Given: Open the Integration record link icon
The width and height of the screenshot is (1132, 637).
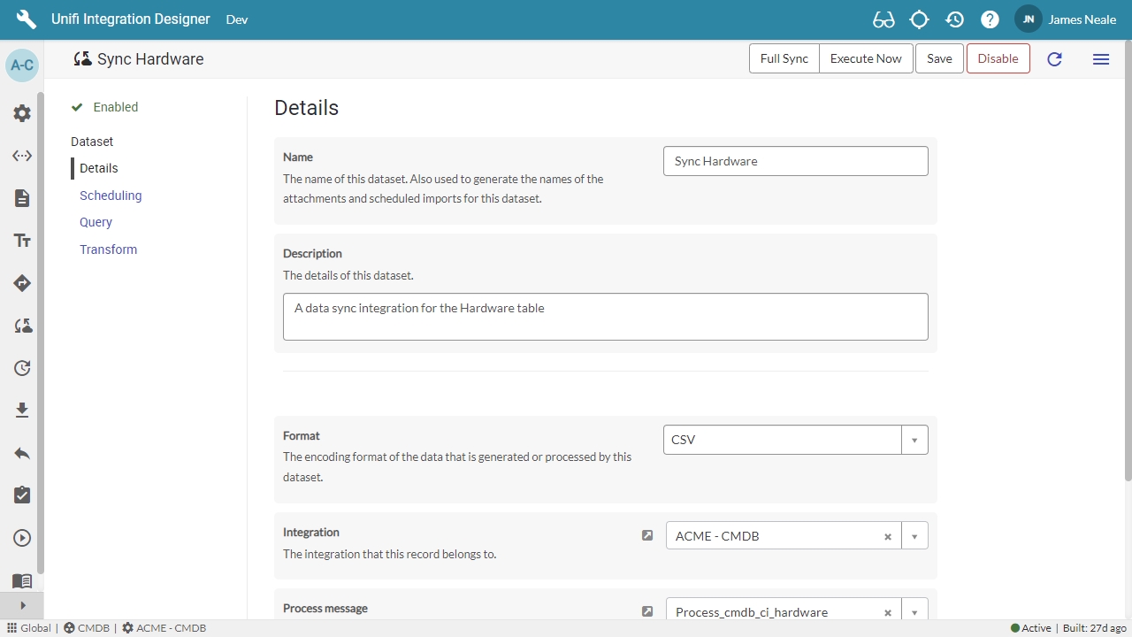Looking at the screenshot, I should pos(647,535).
